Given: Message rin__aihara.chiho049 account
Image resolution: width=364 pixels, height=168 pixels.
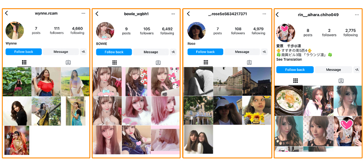Looking at the screenshot, I should click(333, 70).
